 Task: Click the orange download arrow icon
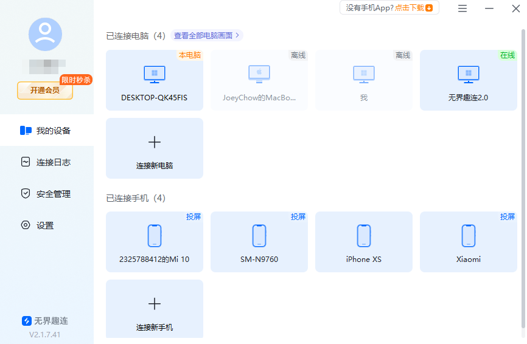click(x=429, y=8)
